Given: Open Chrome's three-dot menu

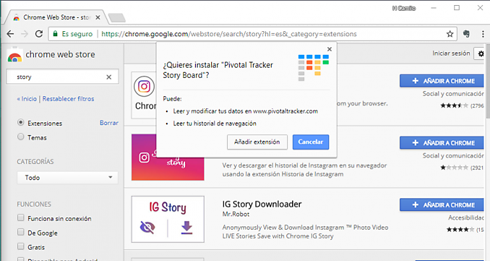Looking at the screenshot, I should pos(483,34).
